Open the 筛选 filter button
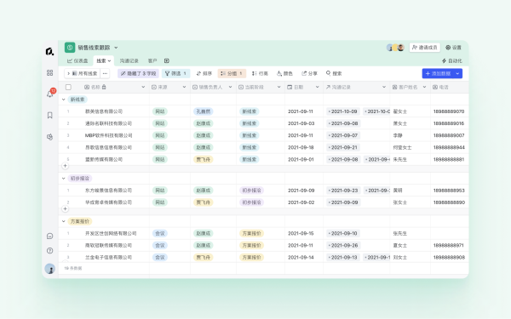The width and height of the screenshot is (511, 319). click(x=175, y=73)
